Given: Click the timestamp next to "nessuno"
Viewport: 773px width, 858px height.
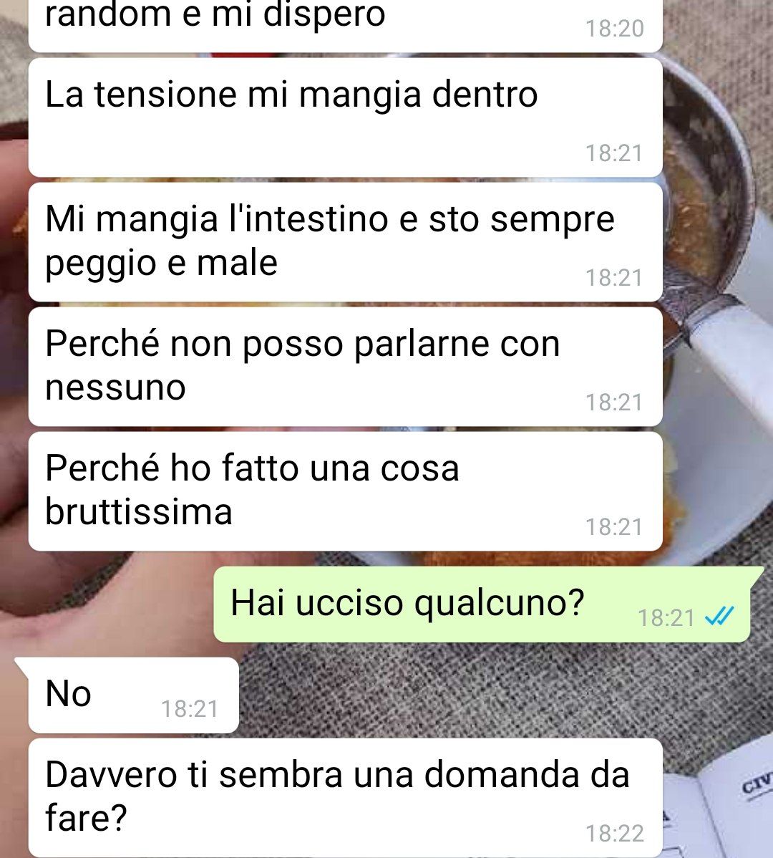Looking at the screenshot, I should tap(615, 403).
